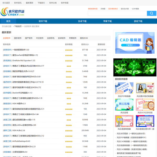
Task: Open the 风云PDF转换器 thumbnail
Action: tap(124, 88)
